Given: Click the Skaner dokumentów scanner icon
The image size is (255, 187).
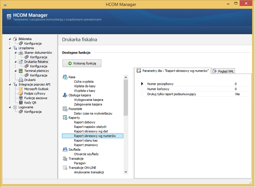Looking at the screenshot, I should click(21, 53).
